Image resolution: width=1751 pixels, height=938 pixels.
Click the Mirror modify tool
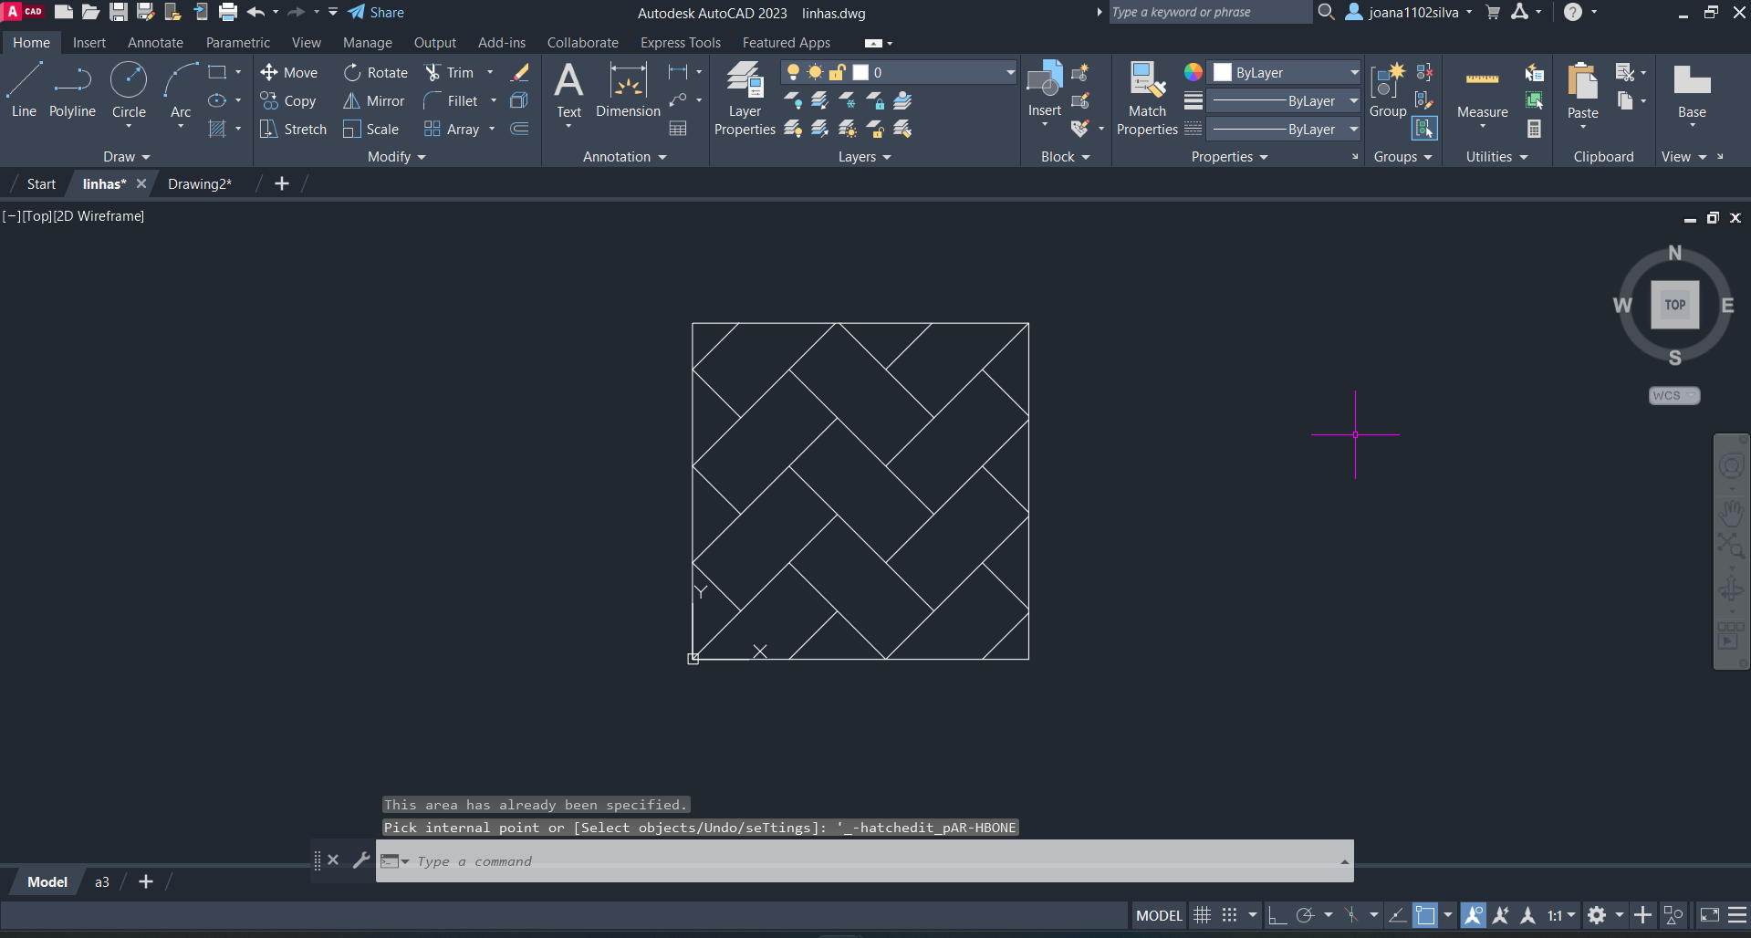coord(373,101)
